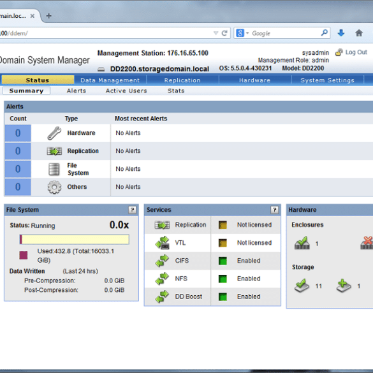The image size is (373, 373).
Task: Click the Most recent Alerts column header
Action: click(141, 119)
